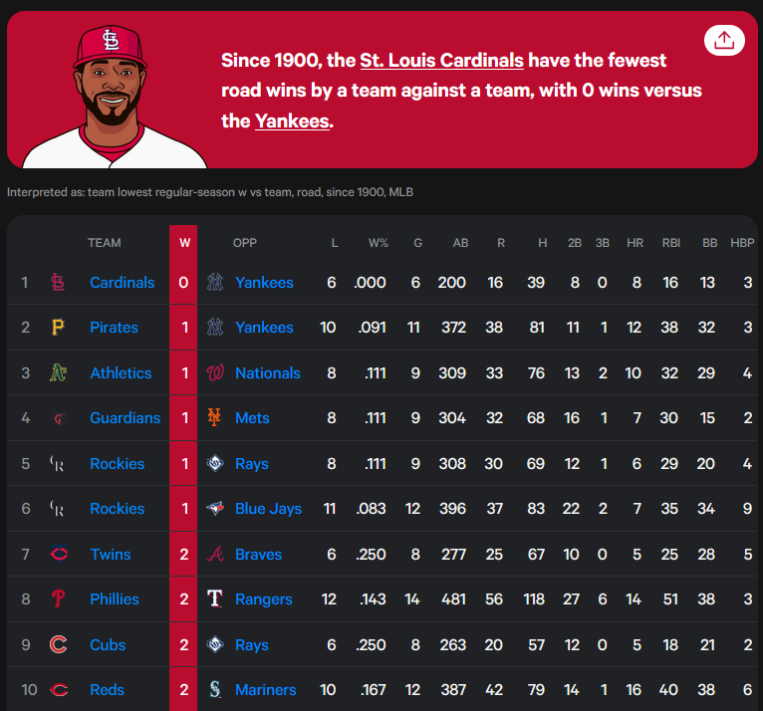The image size is (763, 711).
Task: Sort by the RBI column header
Action: (x=671, y=243)
